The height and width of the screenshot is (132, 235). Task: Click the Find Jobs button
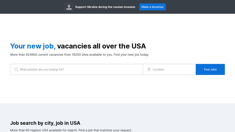click(x=210, y=69)
